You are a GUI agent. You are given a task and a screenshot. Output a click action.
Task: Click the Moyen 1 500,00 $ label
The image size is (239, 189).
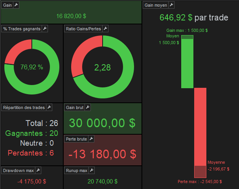pyautogui.click(x=169, y=39)
